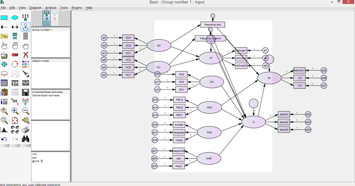Viewport: 355px width, 186px height.
Task: Select the Erase objects X tool
Action: coord(26,55)
